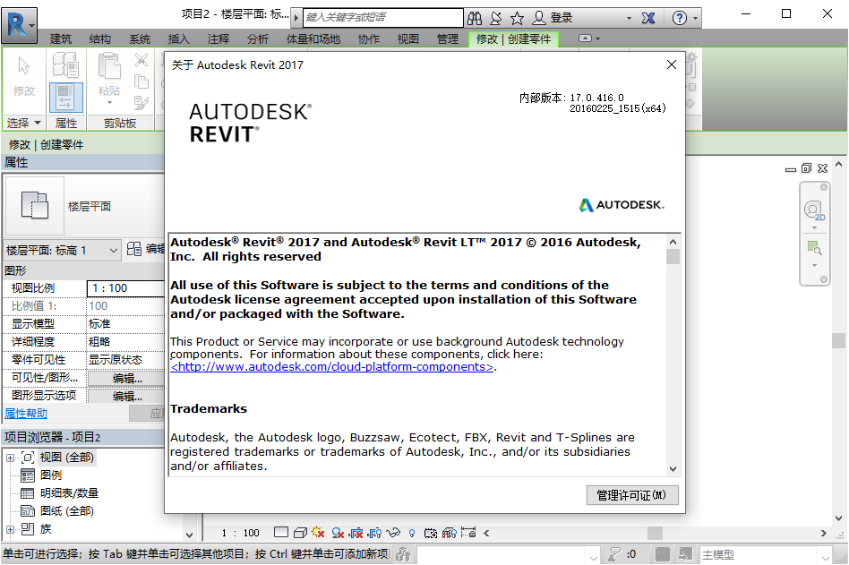The width and height of the screenshot is (849, 565).
Task: Sign in with the 登录 button
Action: coord(553,19)
